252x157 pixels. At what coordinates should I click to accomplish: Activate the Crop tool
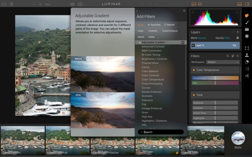[247, 48]
